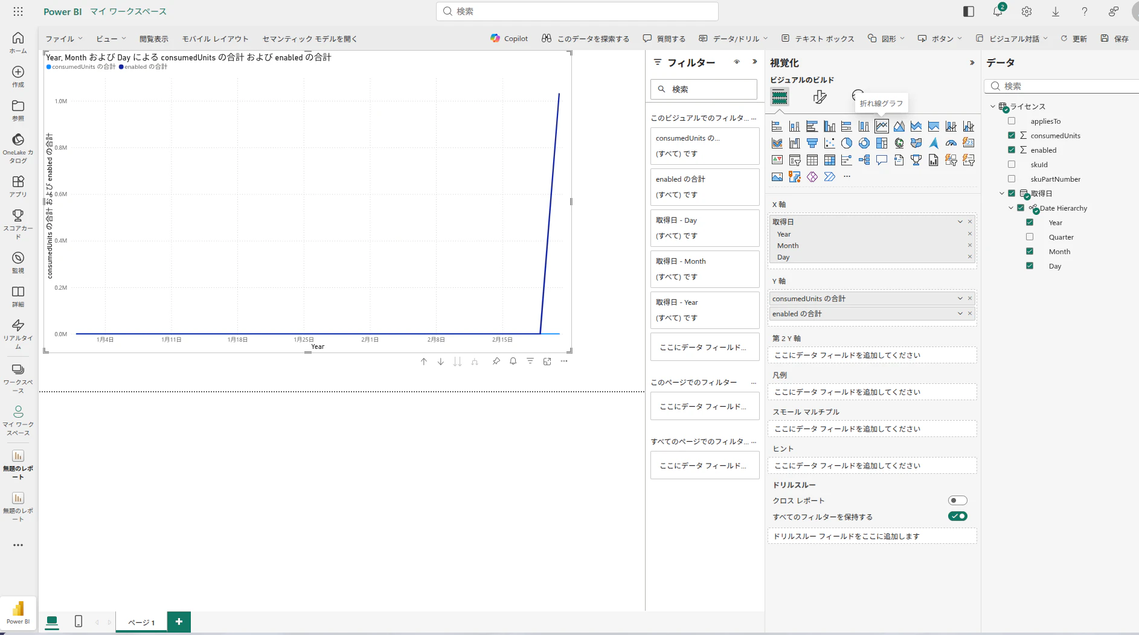The height and width of the screenshot is (635, 1139).
Task: Turn off the keep all filters toggle
Action: click(958, 516)
